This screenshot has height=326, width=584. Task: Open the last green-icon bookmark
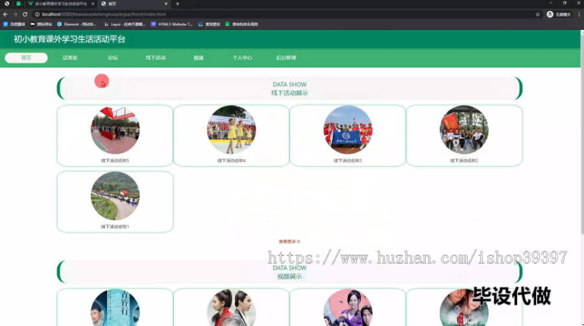click(242, 24)
